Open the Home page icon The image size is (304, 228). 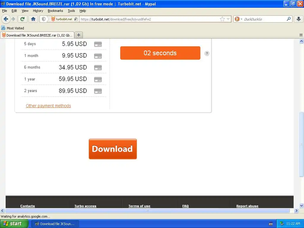point(33,19)
